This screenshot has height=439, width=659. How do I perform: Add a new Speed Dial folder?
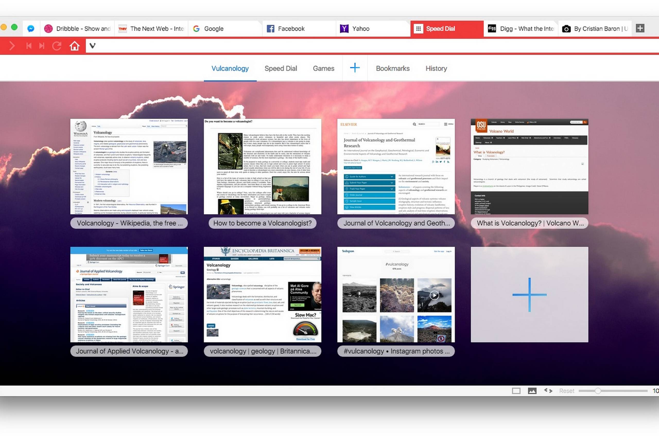pos(355,68)
